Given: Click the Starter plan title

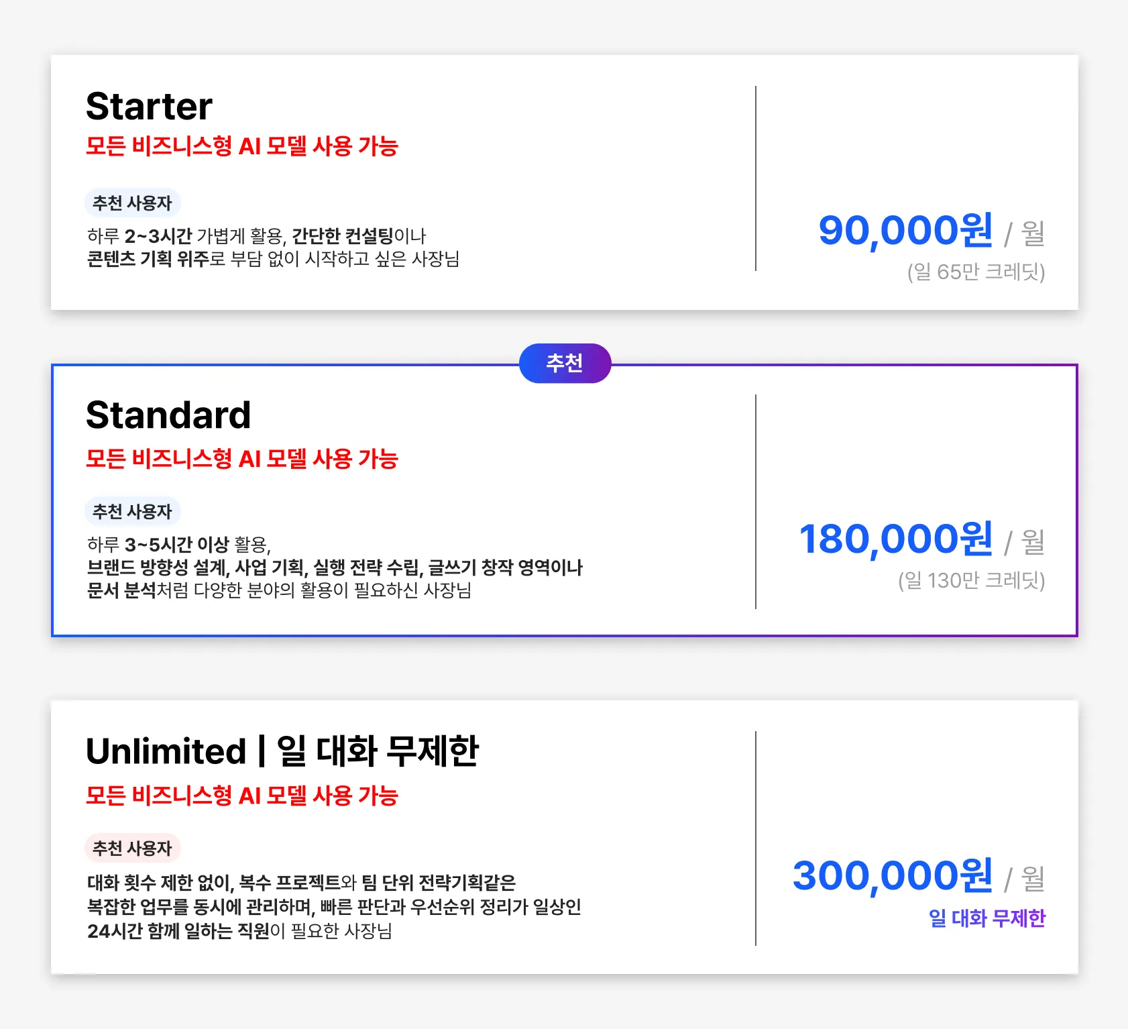Looking at the screenshot, I should click(x=149, y=107).
